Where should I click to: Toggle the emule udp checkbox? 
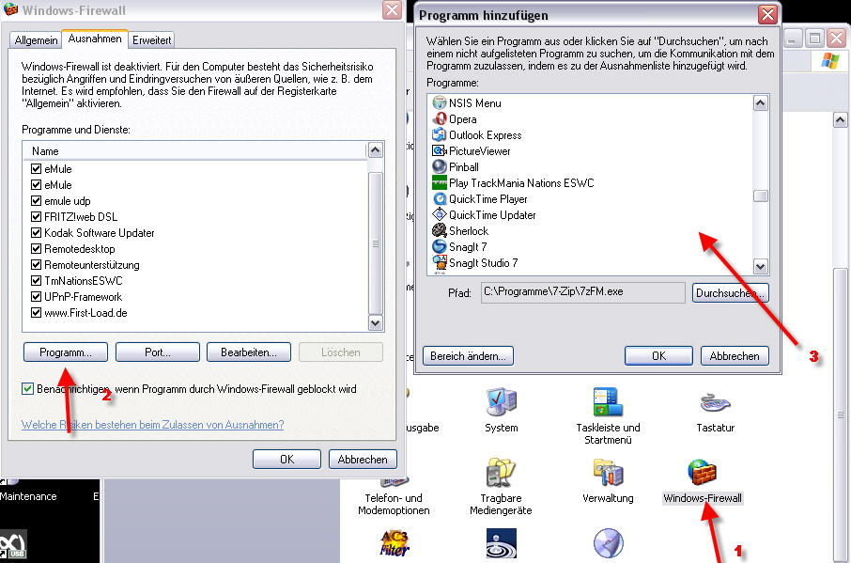(x=37, y=201)
